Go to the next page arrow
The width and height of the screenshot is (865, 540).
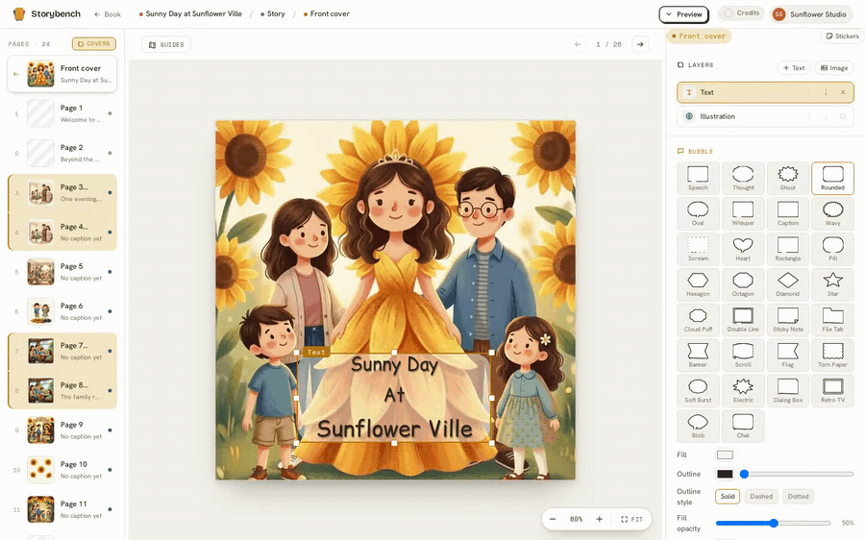click(x=640, y=44)
